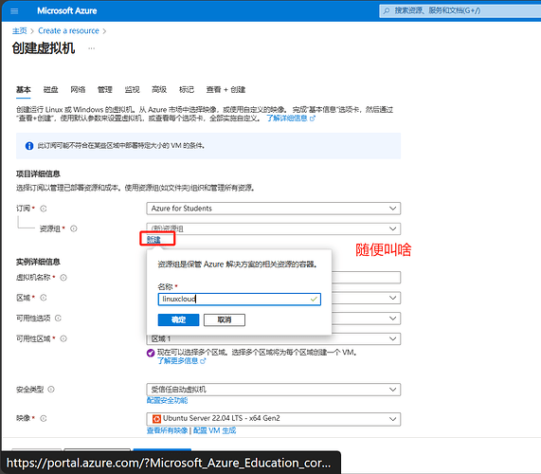Viewport: 541px width, 474px height.
Task: Open the 映像 Ubuntu Server 22.04 dropdown
Action: click(273, 419)
